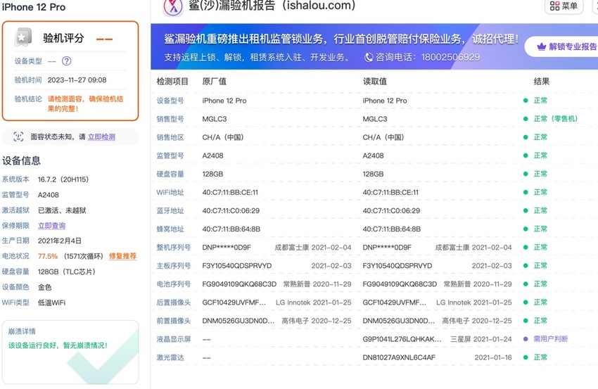
Task: Click the 验机时间 2023-11-27 09:08 value
Action: 77,80
